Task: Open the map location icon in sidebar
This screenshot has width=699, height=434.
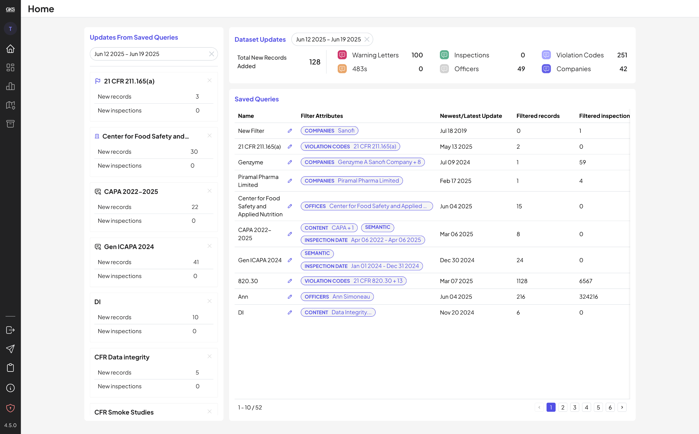Action: (10, 105)
